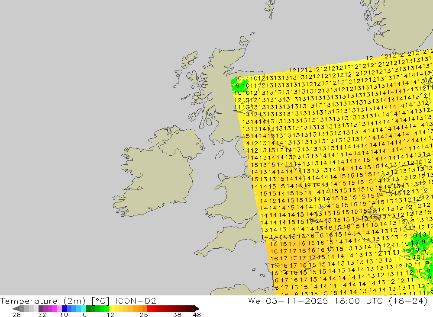Click the '12' label under the color bar
Image resolution: width=433 pixels, height=317 pixels.
coord(110,314)
